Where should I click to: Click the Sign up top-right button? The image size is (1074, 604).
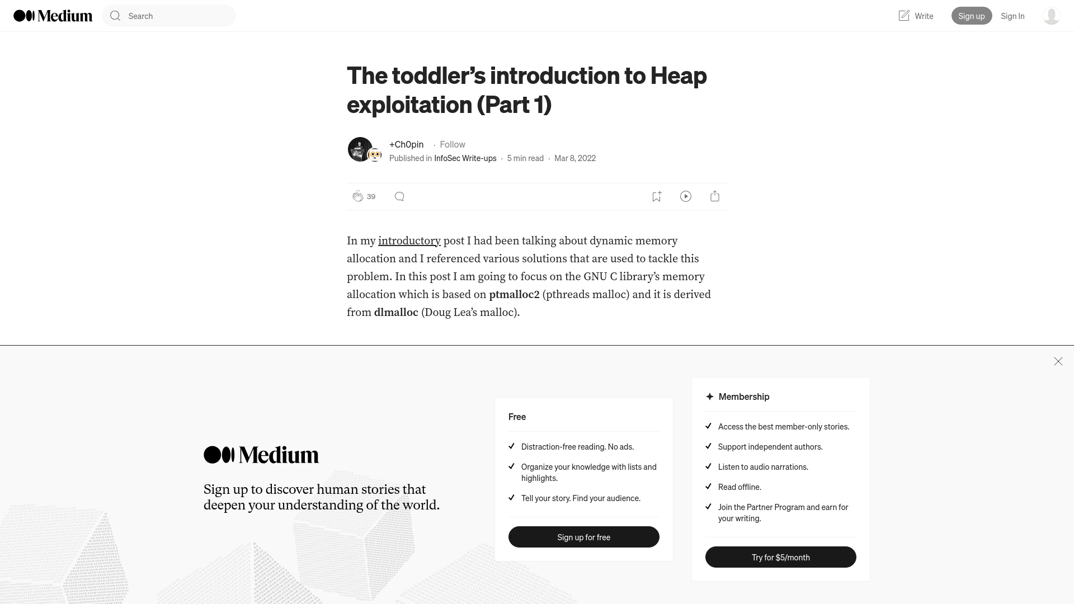(x=972, y=16)
